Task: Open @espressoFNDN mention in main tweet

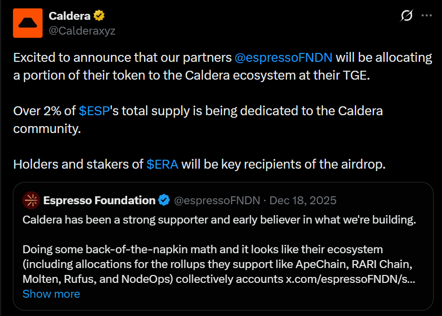Action: coord(285,57)
